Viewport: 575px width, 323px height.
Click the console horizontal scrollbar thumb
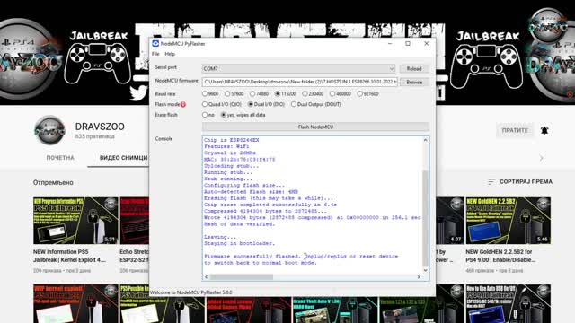[242, 277]
